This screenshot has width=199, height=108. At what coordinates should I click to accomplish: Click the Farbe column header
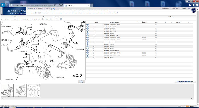(x=178, y=22)
